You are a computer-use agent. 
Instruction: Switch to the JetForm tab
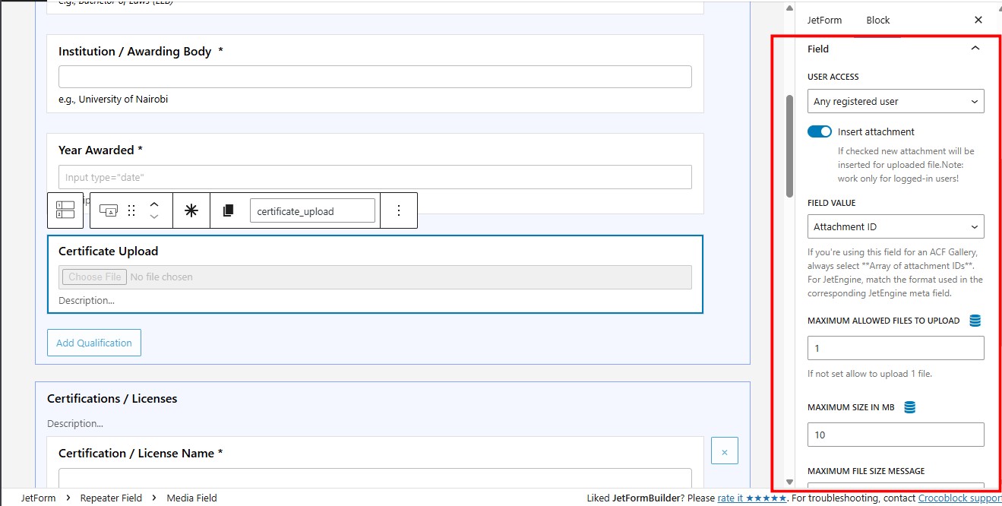824,20
